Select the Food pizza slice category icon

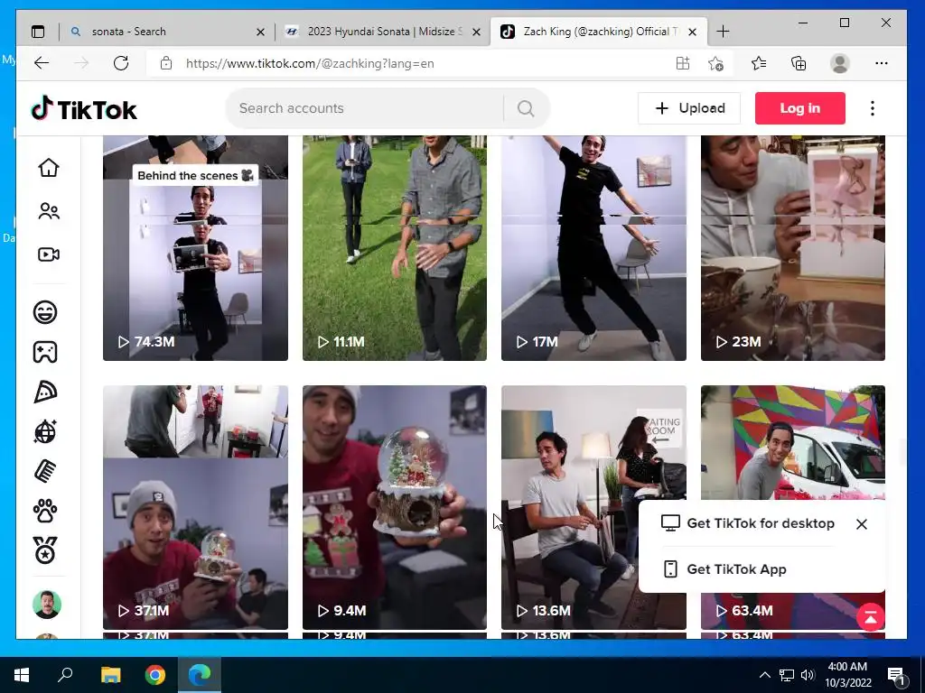(x=45, y=392)
